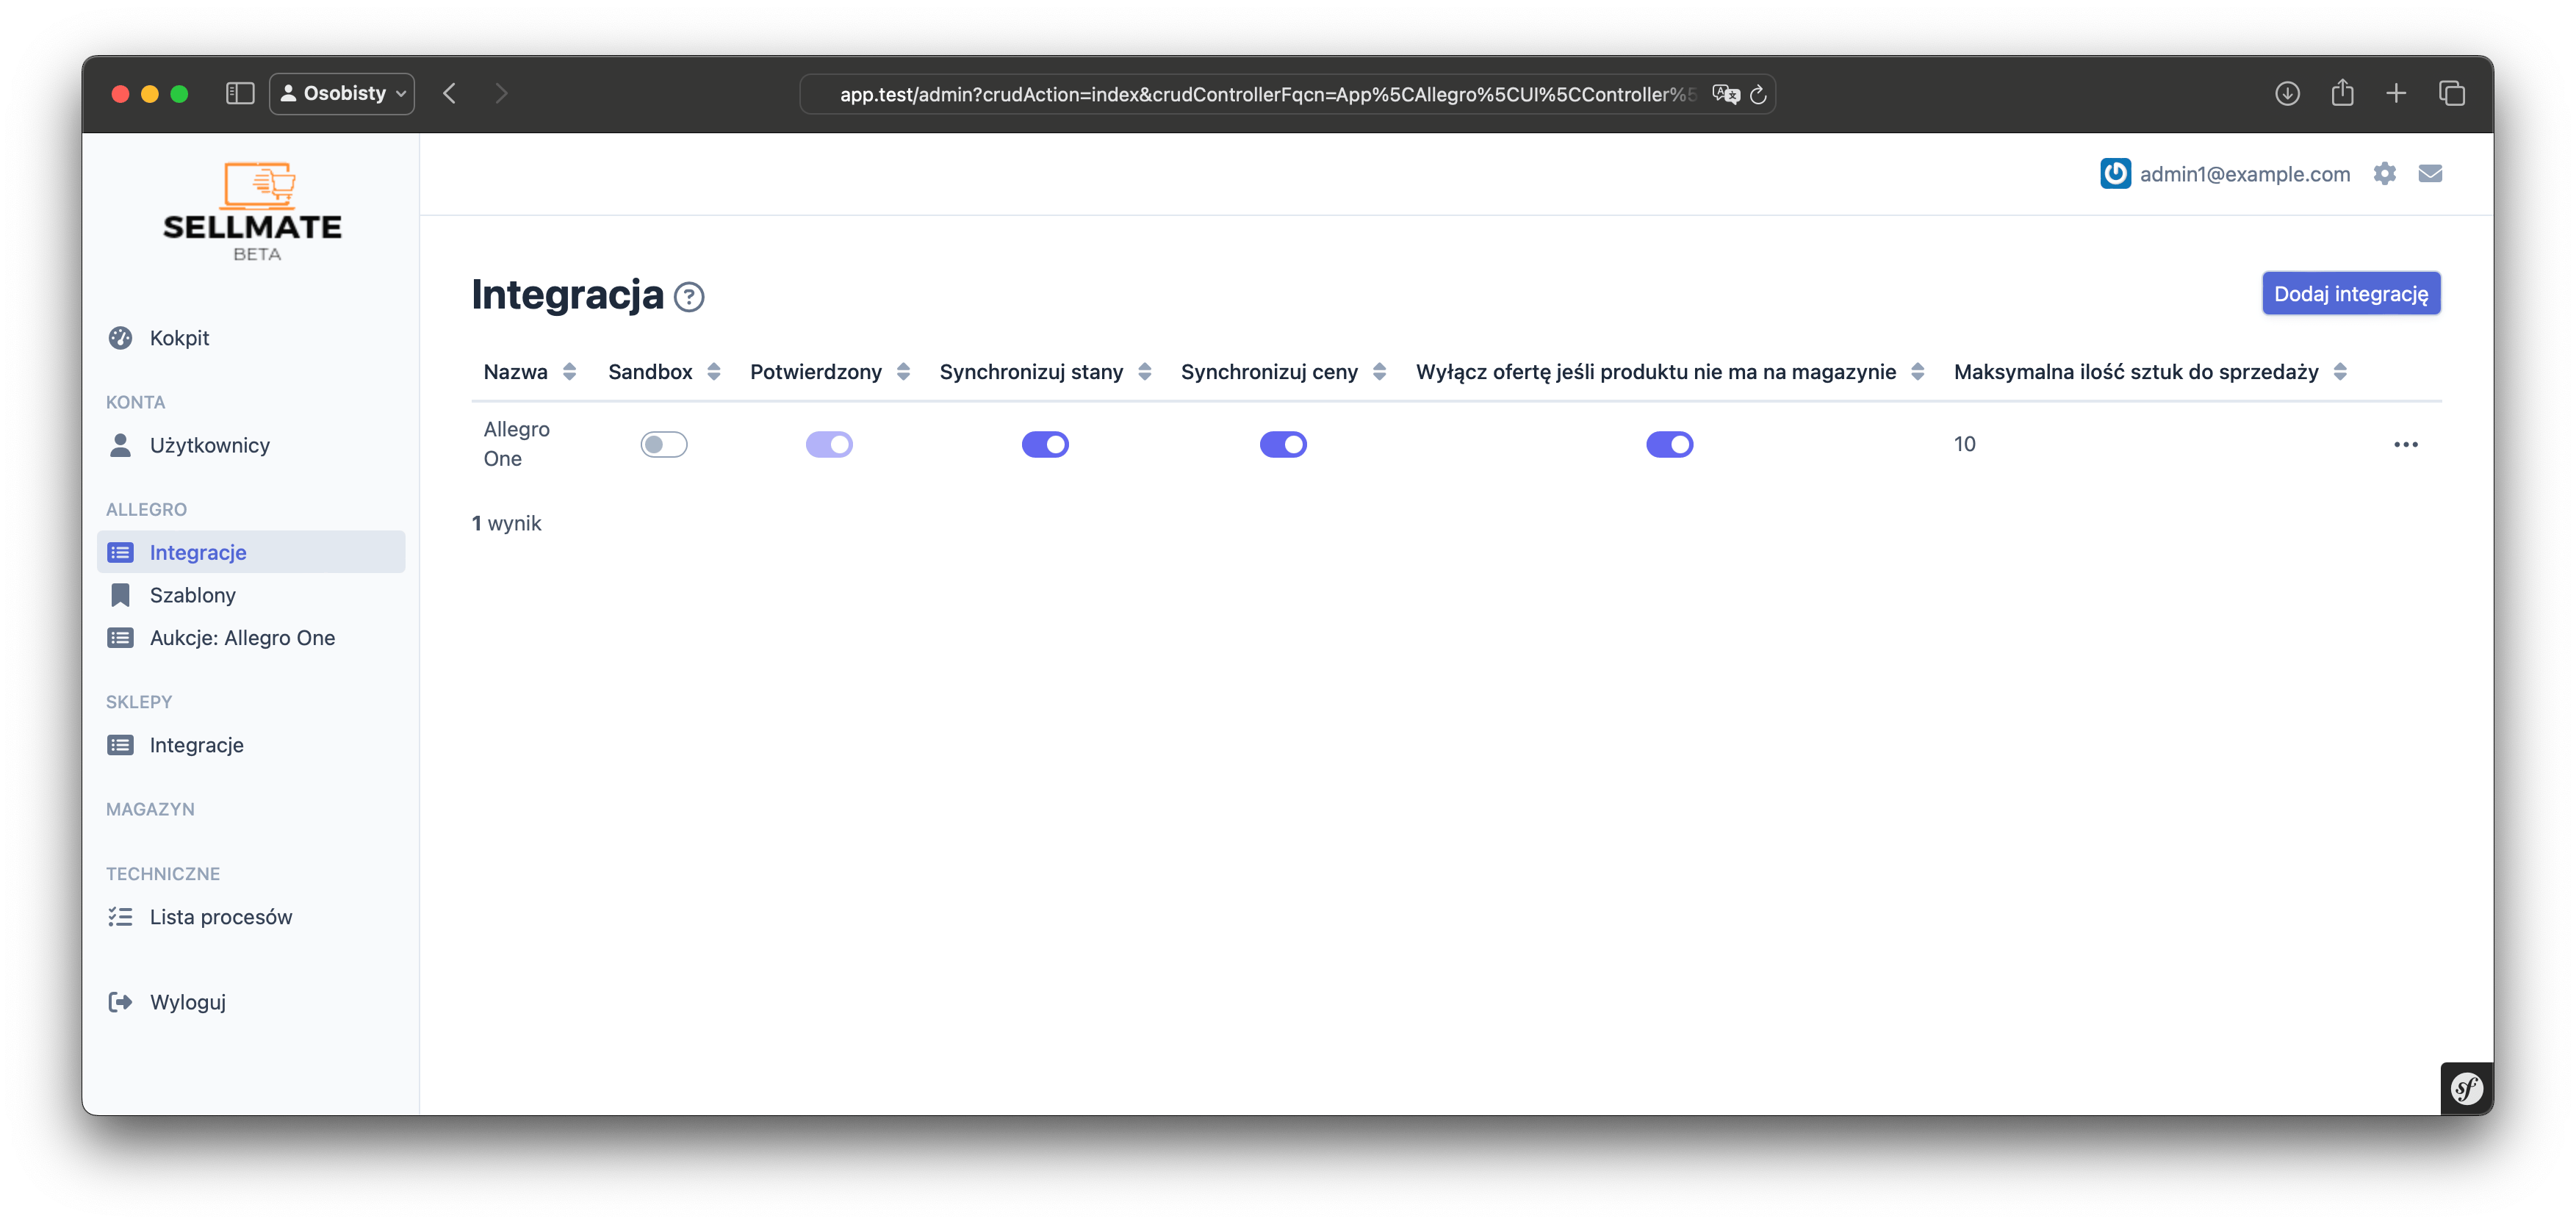
Task: Click the Allegro One name cell
Action: pyautogui.click(x=516, y=444)
